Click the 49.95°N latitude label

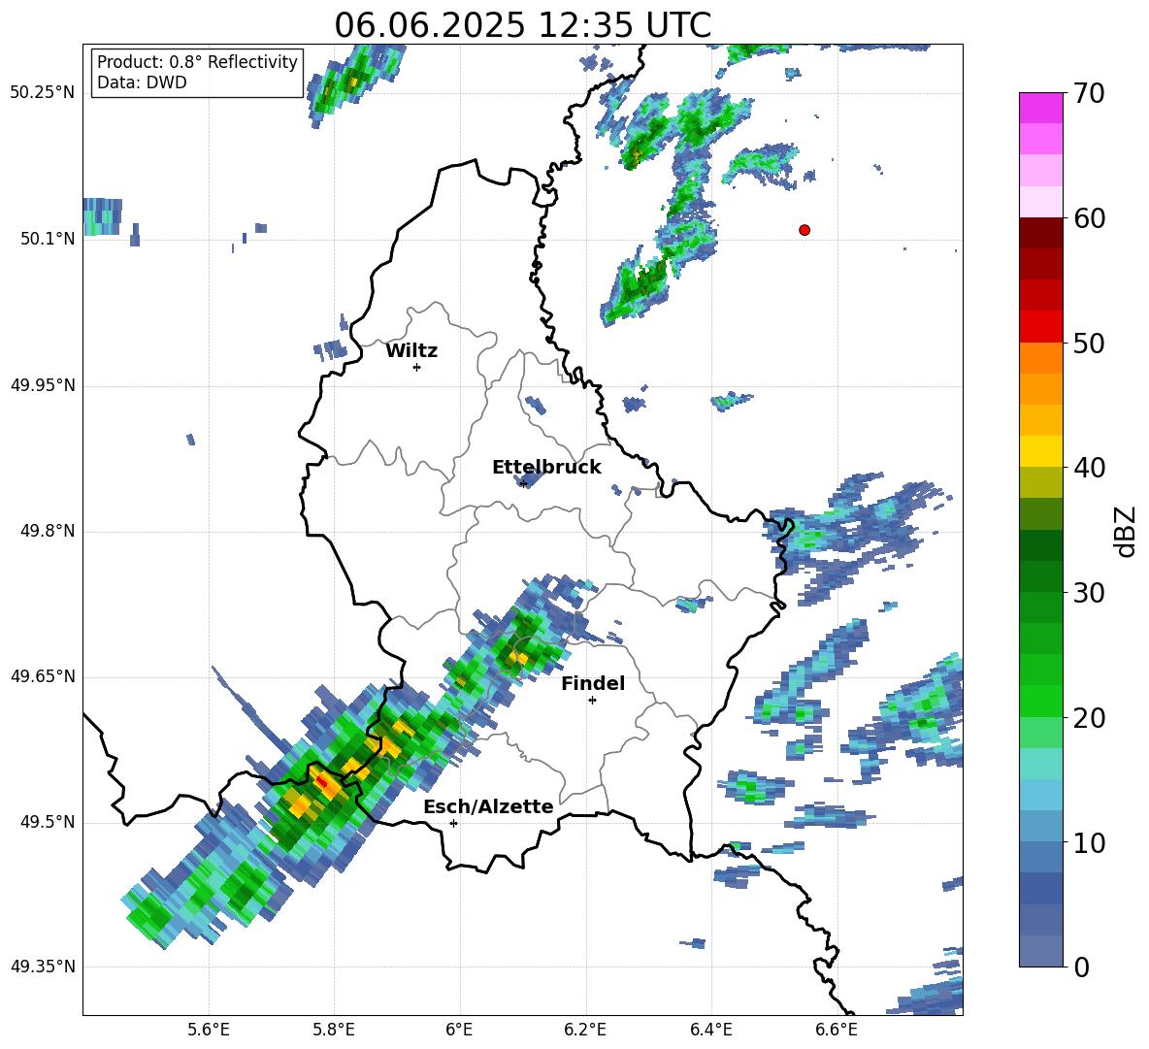click(43, 385)
